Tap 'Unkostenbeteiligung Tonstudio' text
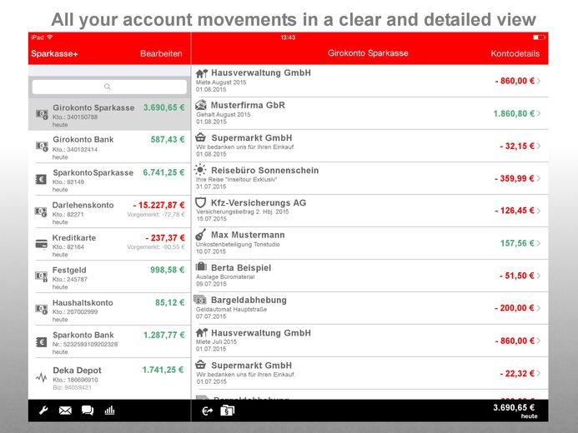Screen dimensions: 578x433 tap(238, 244)
